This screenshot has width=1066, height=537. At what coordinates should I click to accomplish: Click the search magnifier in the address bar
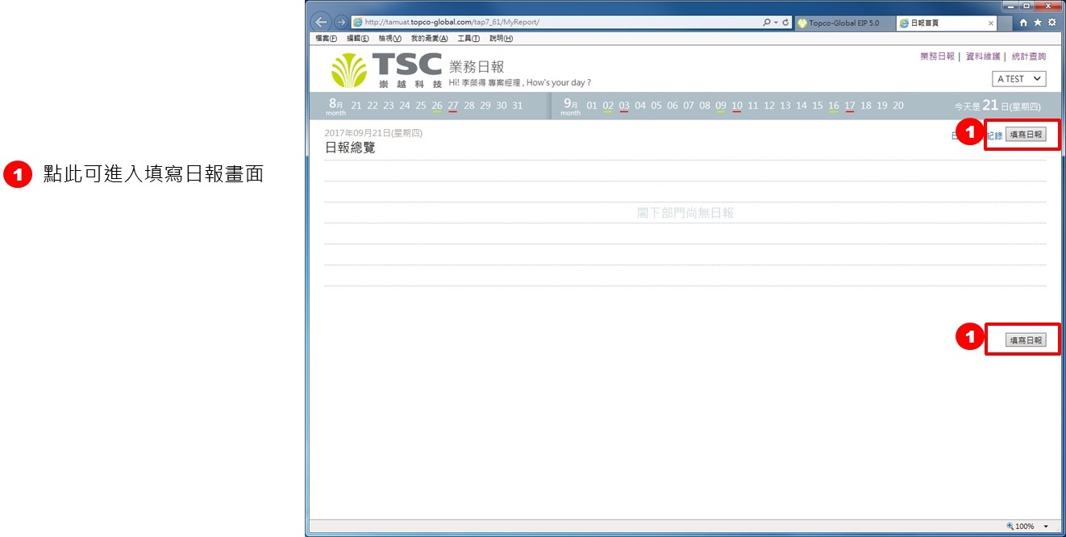[x=767, y=23]
